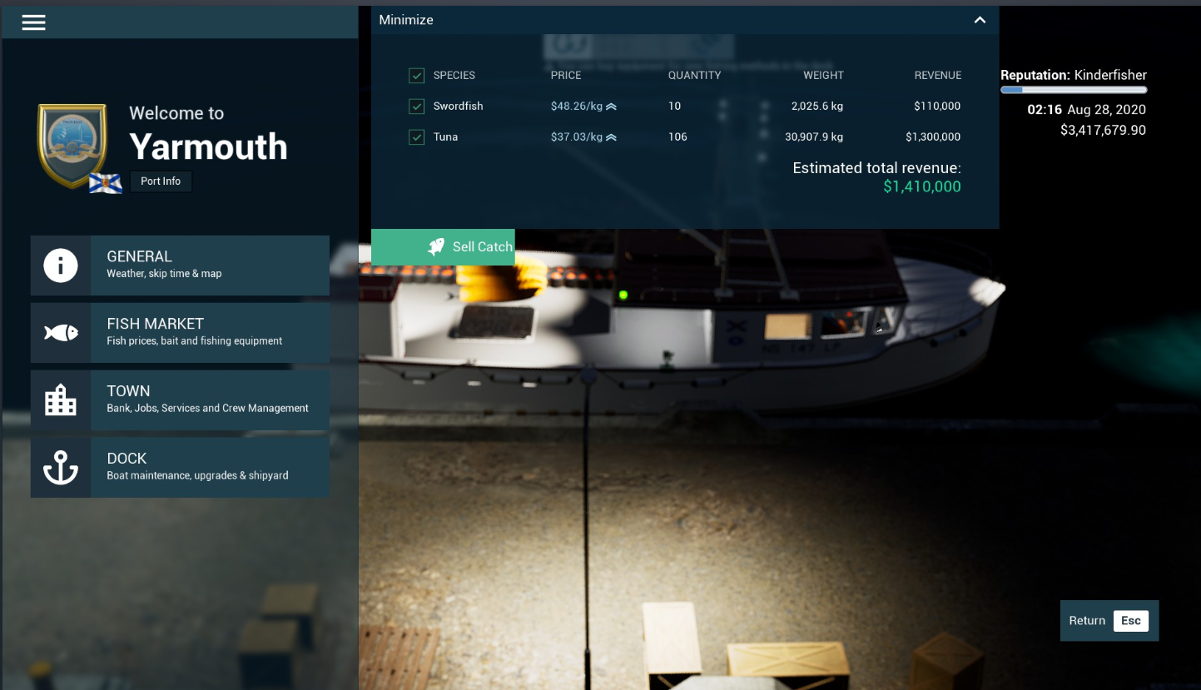Uncheck the Tuna checkbox
Screen dimensions: 1201x690
(x=417, y=137)
